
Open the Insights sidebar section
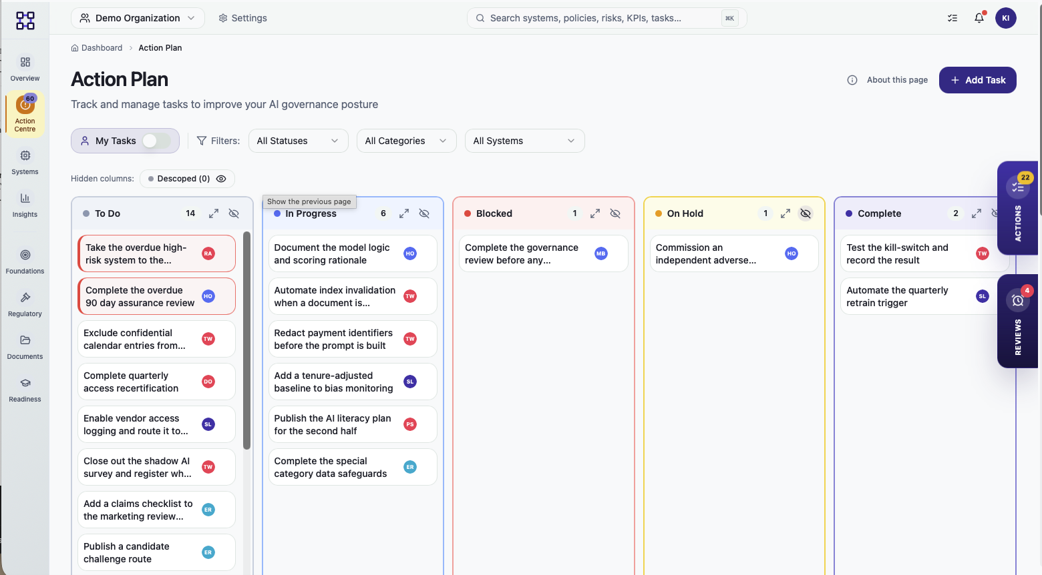(25, 205)
